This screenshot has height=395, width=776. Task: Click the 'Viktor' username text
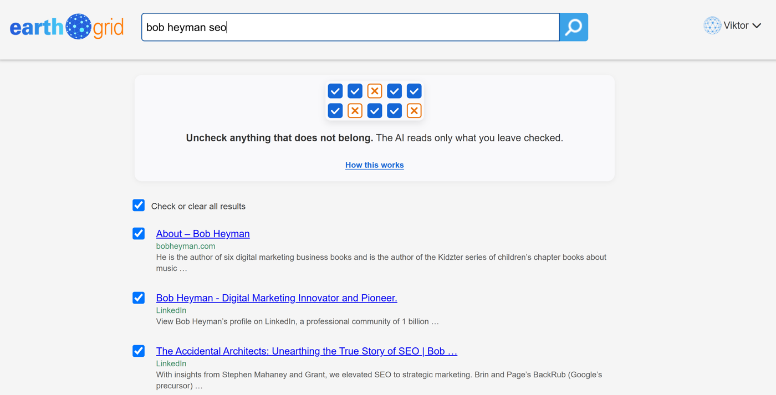pyautogui.click(x=736, y=25)
